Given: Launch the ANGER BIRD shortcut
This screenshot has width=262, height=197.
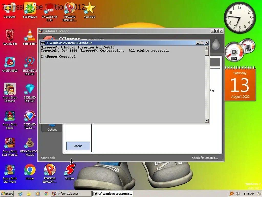Looking at the screenshot, I should 10,64.
